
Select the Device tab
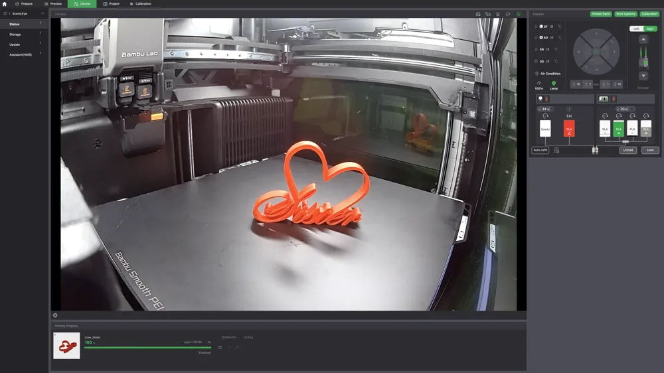coord(82,4)
